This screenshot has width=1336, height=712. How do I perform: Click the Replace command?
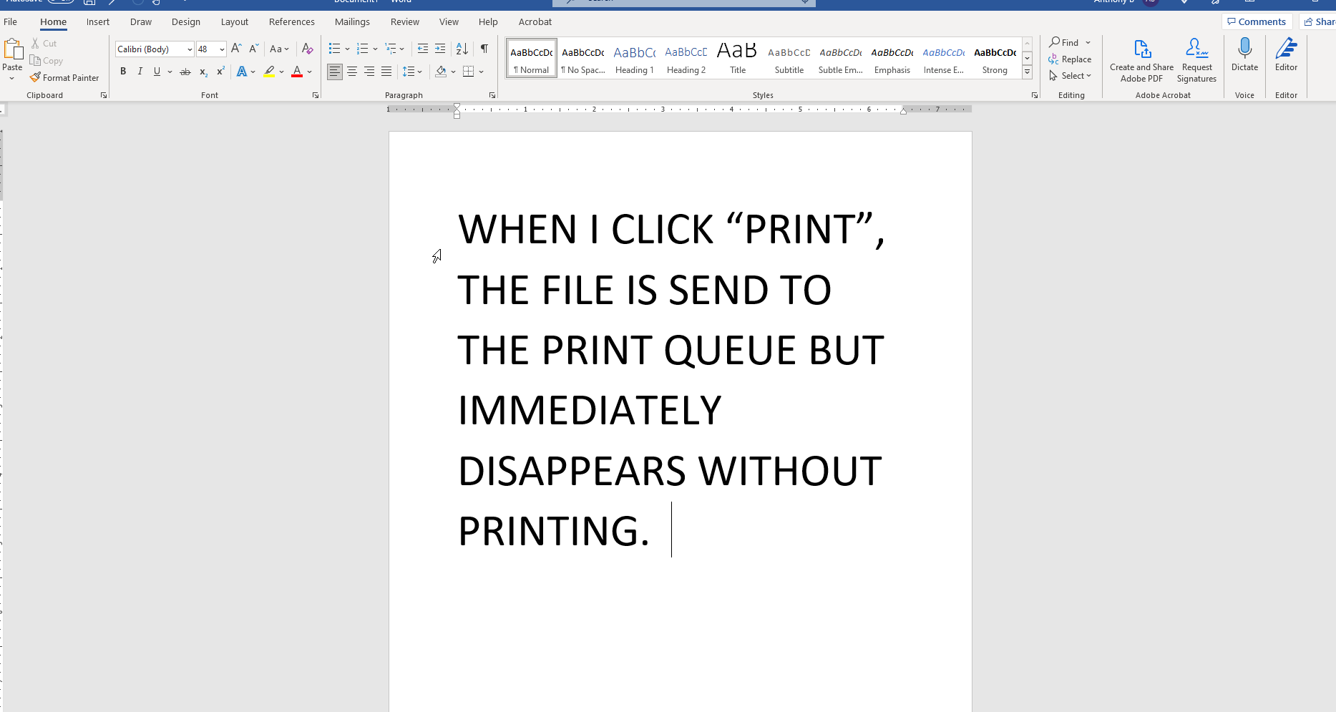[1071, 59]
